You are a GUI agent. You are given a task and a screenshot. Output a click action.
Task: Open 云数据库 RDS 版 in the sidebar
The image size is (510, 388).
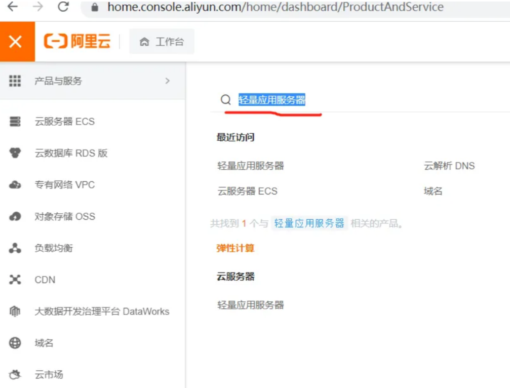71,153
